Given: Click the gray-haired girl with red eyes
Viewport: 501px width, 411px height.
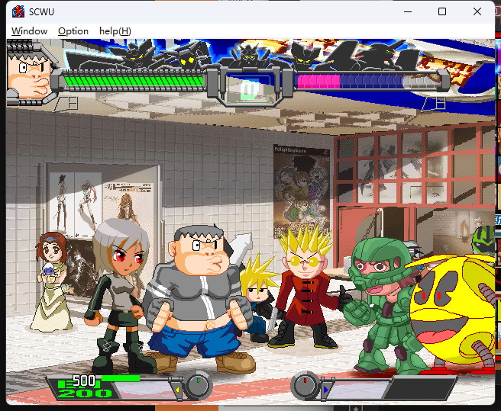Looking at the screenshot, I should (x=120, y=295).
